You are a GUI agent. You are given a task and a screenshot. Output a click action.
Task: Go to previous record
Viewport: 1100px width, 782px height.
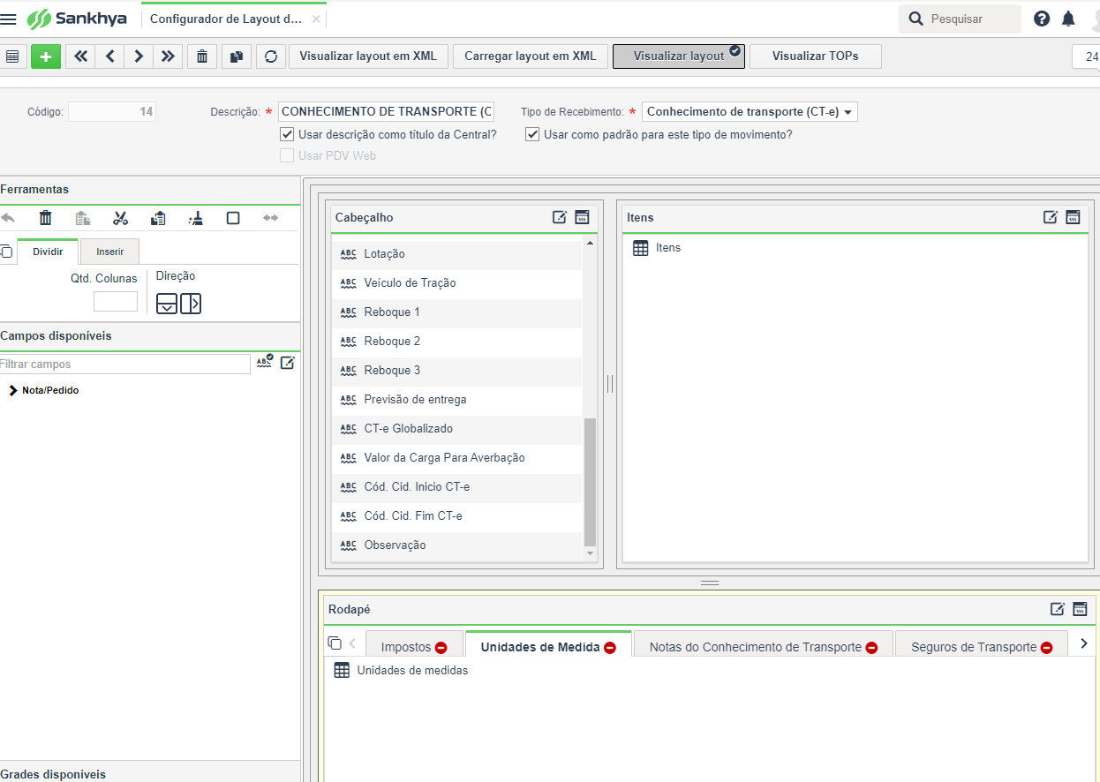(109, 56)
